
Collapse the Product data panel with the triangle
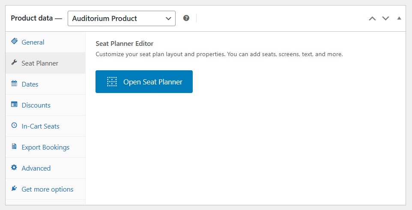pyautogui.click(x=399, y=18)
